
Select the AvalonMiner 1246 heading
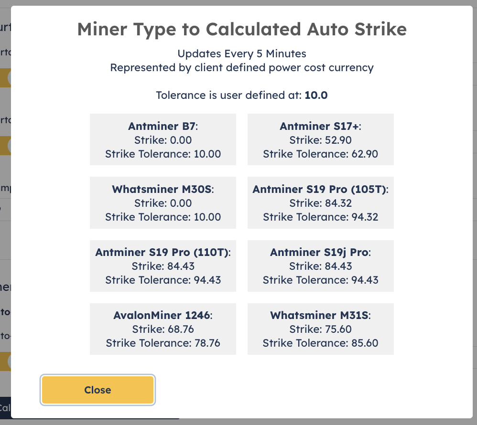pyautogui.click(x=162, y=316)
